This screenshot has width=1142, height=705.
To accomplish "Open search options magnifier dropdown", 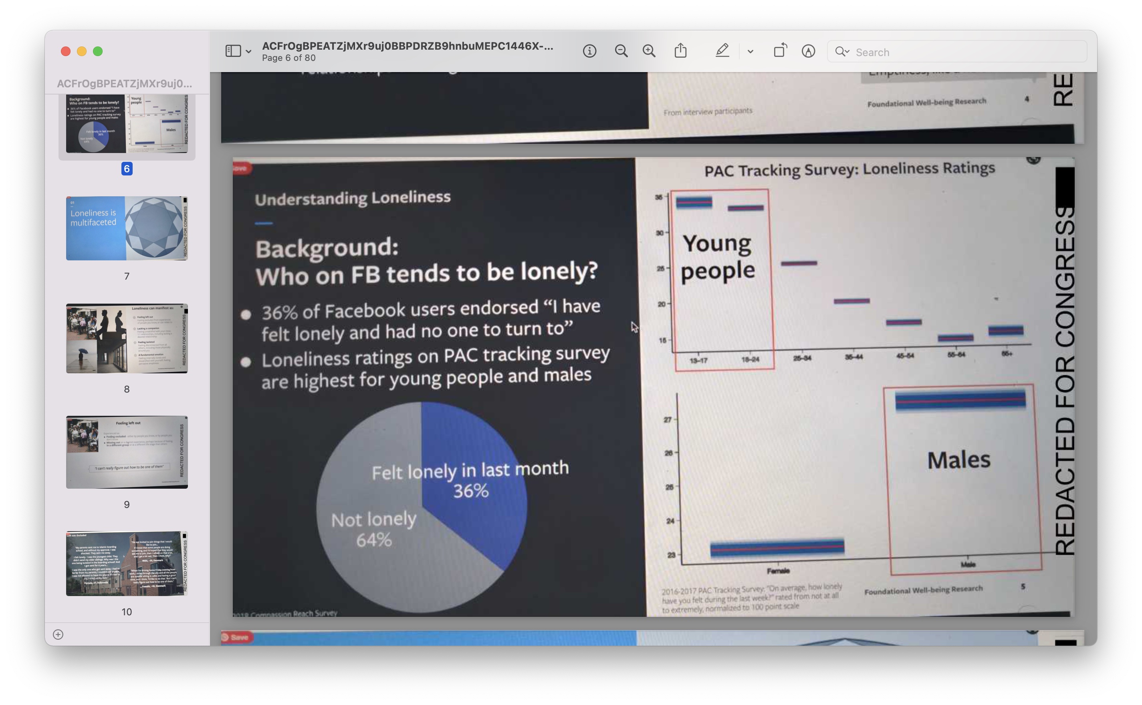I will click(842, 52).
